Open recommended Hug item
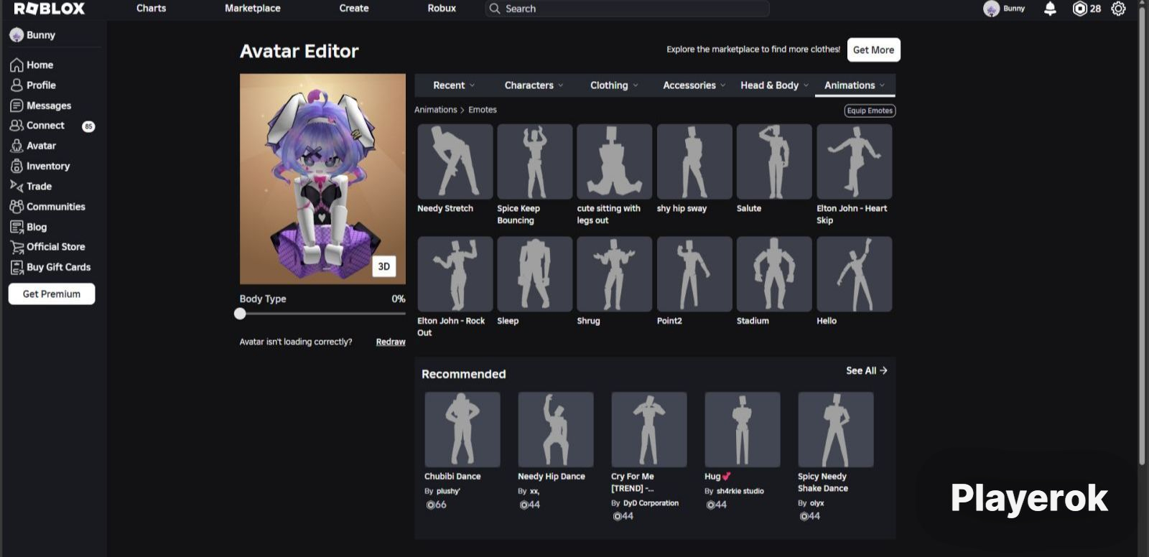The image size is (1149, 557). click(743, 429)
